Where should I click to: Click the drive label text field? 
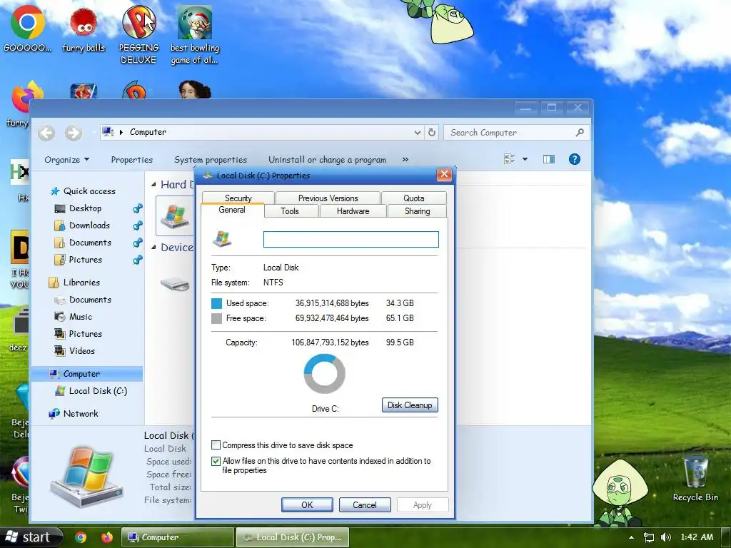point(351,240)
